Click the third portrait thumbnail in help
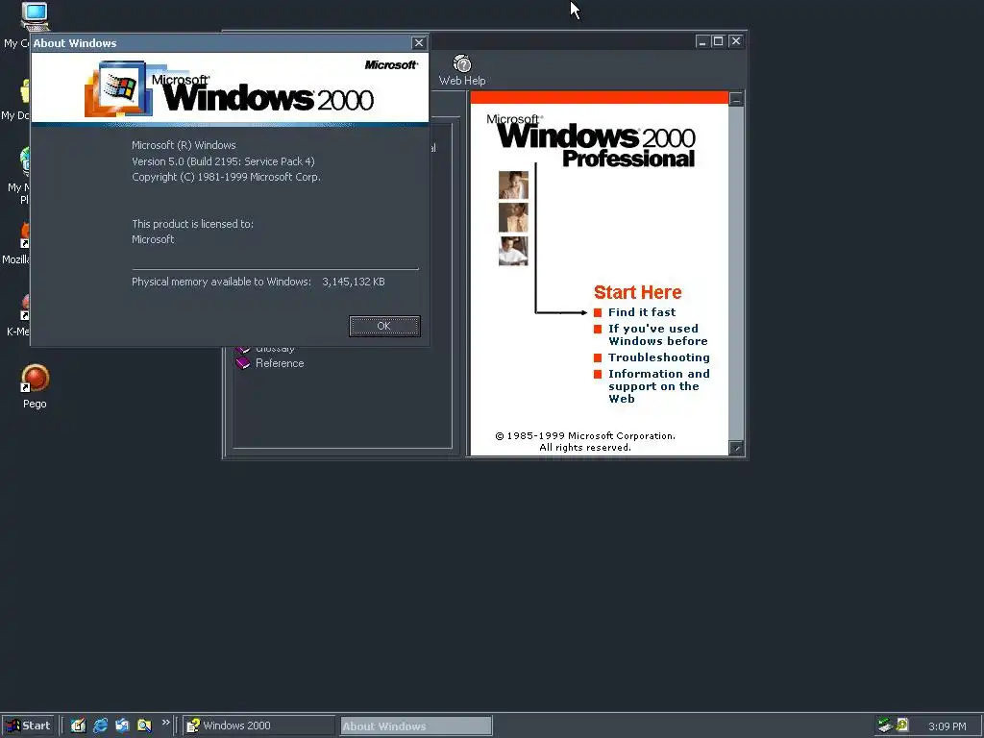This screenshot has width=984, height=738. (513, 251)
